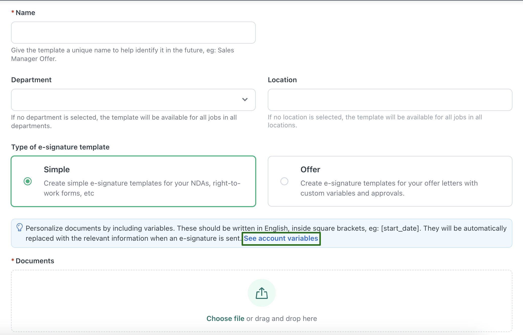Expand the Department dropdown chevron
523x335 pixels.
coord(245,100)
